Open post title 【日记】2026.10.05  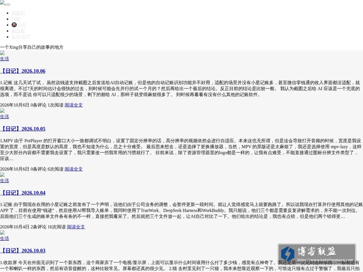[x=23, y=129]
